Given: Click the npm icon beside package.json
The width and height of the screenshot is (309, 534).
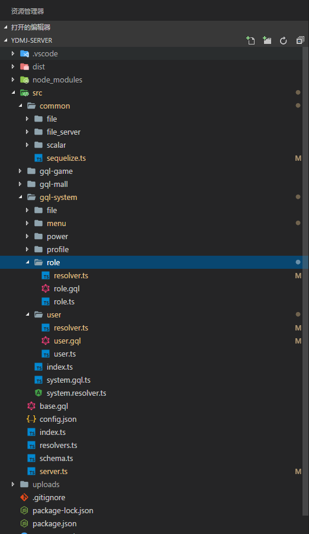Looking at the screenshot, I should (x=24, y=523).
